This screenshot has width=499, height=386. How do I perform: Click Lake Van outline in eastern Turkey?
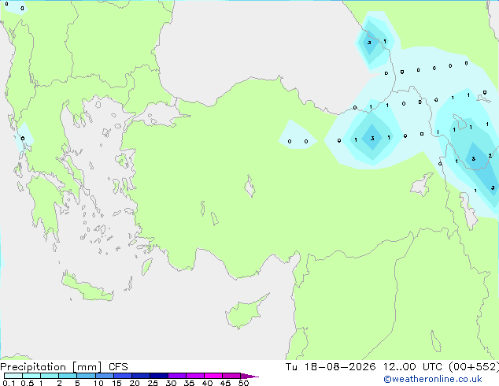coord(422,184)
